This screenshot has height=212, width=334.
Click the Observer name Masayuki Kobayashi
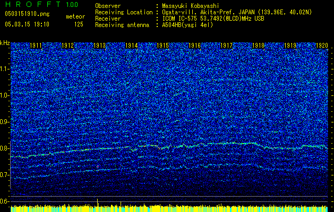(191, 6)
